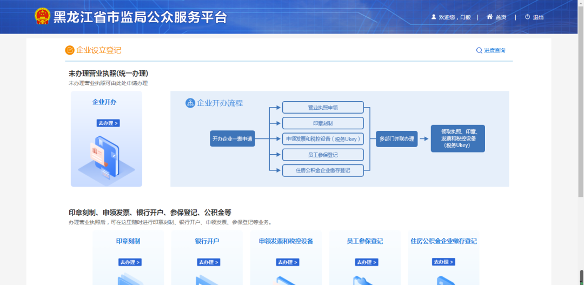Image resolution: width=584 pixels, height=285 pixels.
Task: Log out via 退出 link
Action: click(x=538, y=17)
